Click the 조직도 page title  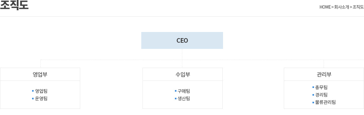click(x=14, y=5)
